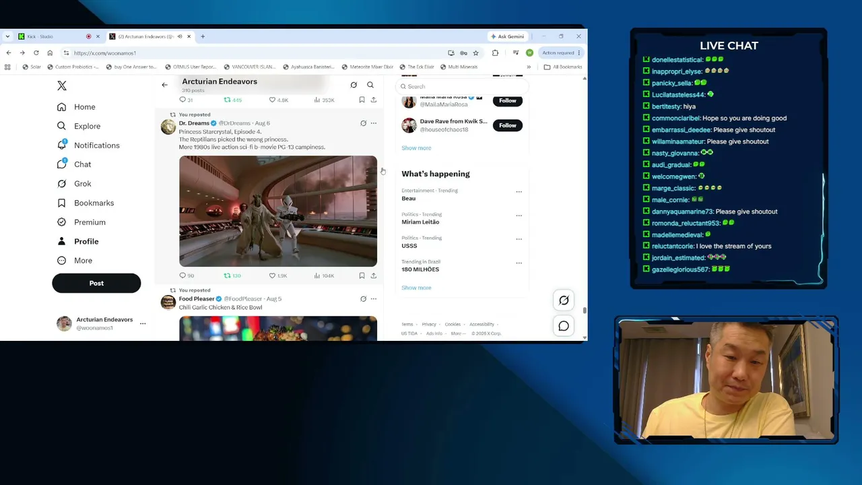Click the Grok icon on Dr. Dreams post
Viewport: 862px width, 485px height.
point(363,123)
